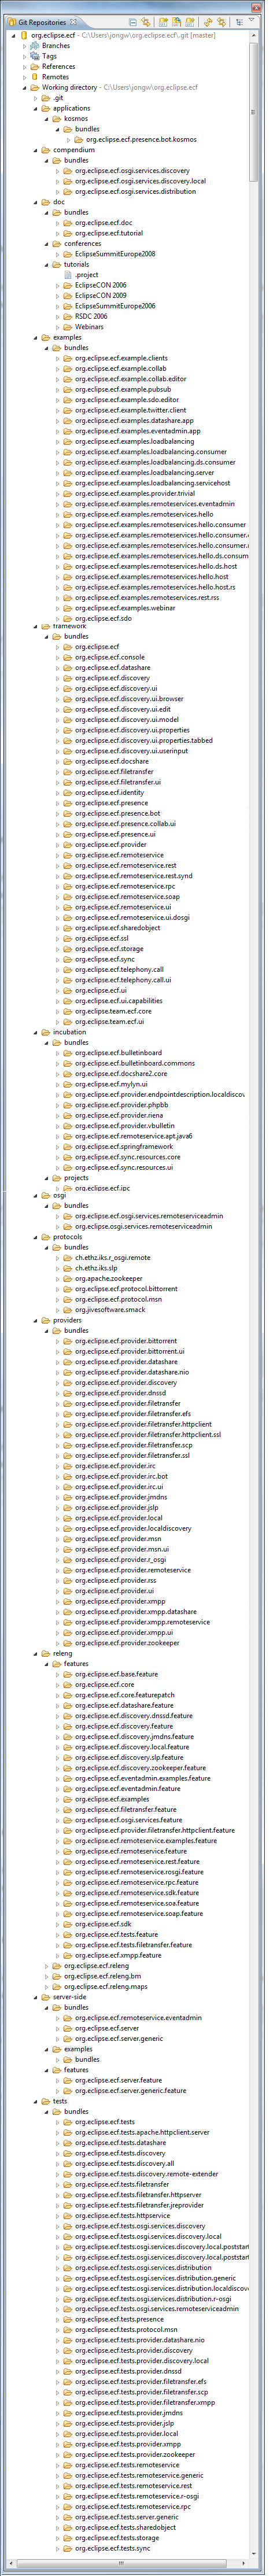The height and width of the screenshot is (2576, 270).
Task: Click the Tags node icon
Action: pos(35,56)
